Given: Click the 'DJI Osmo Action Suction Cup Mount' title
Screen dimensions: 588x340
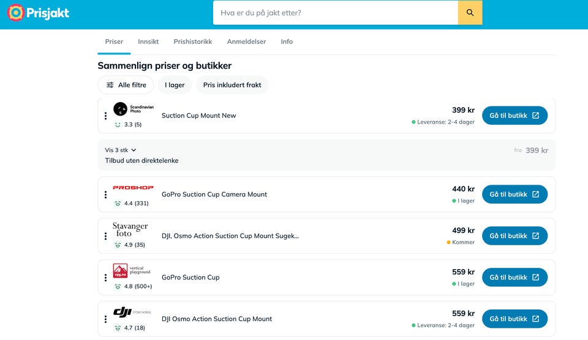Looking at the screenshot, I should pyautogui.click(x=217, y=319).
